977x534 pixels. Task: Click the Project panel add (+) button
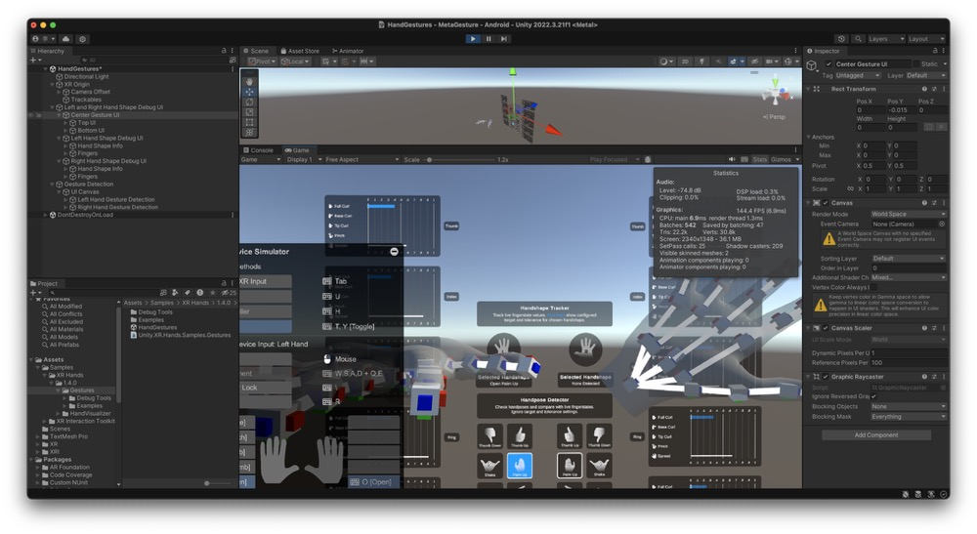35,293
